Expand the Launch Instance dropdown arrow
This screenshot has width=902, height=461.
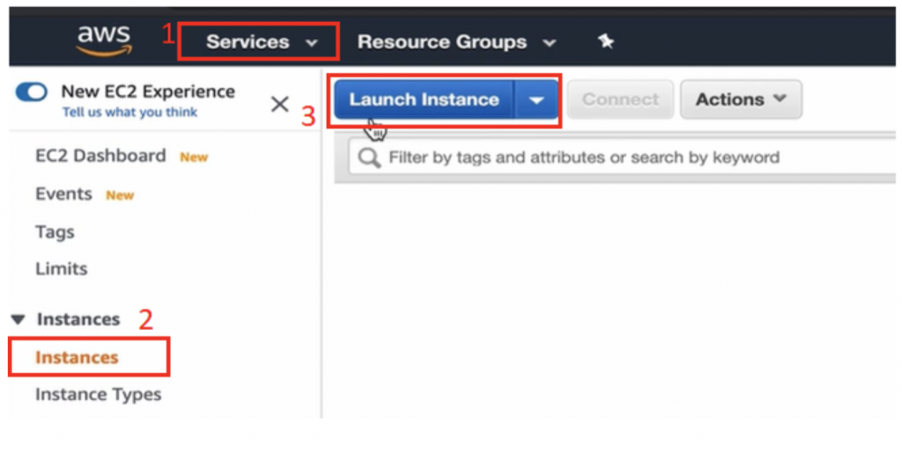point(536,100)
